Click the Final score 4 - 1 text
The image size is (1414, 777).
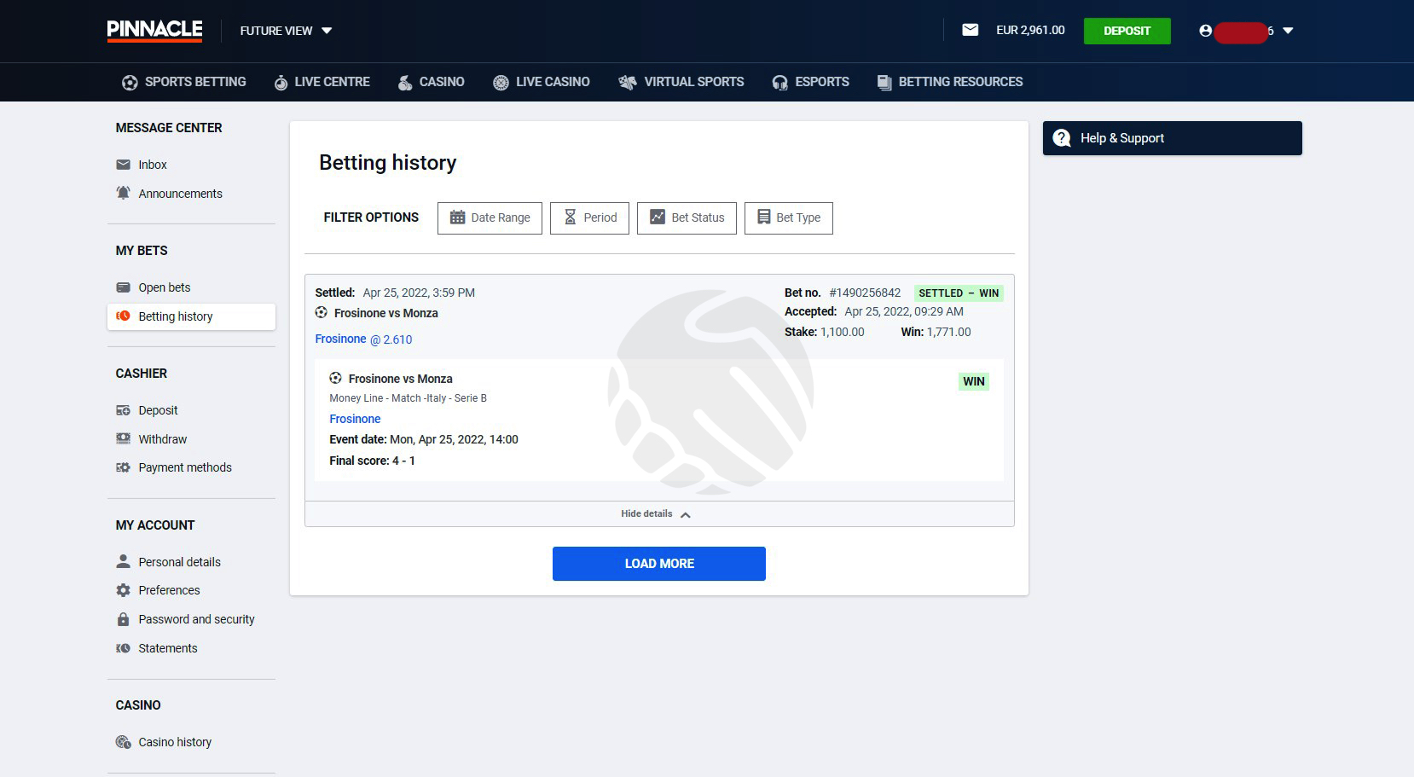tap(372, 461)
